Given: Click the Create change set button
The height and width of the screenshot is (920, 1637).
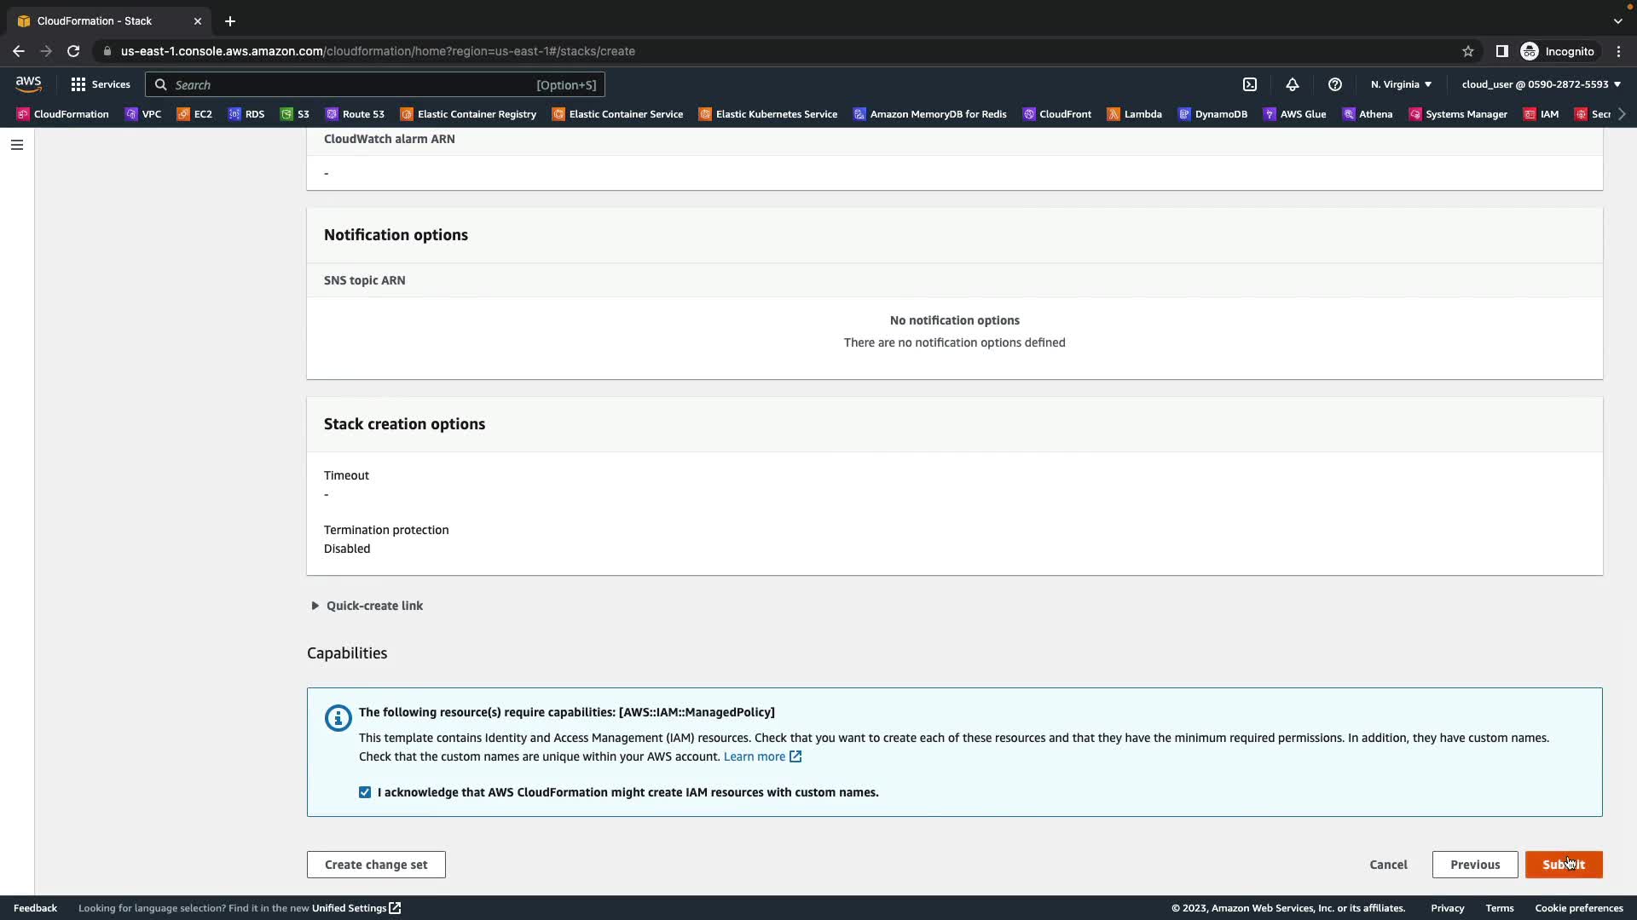Looking at the screenshot, I should (376, 865).
